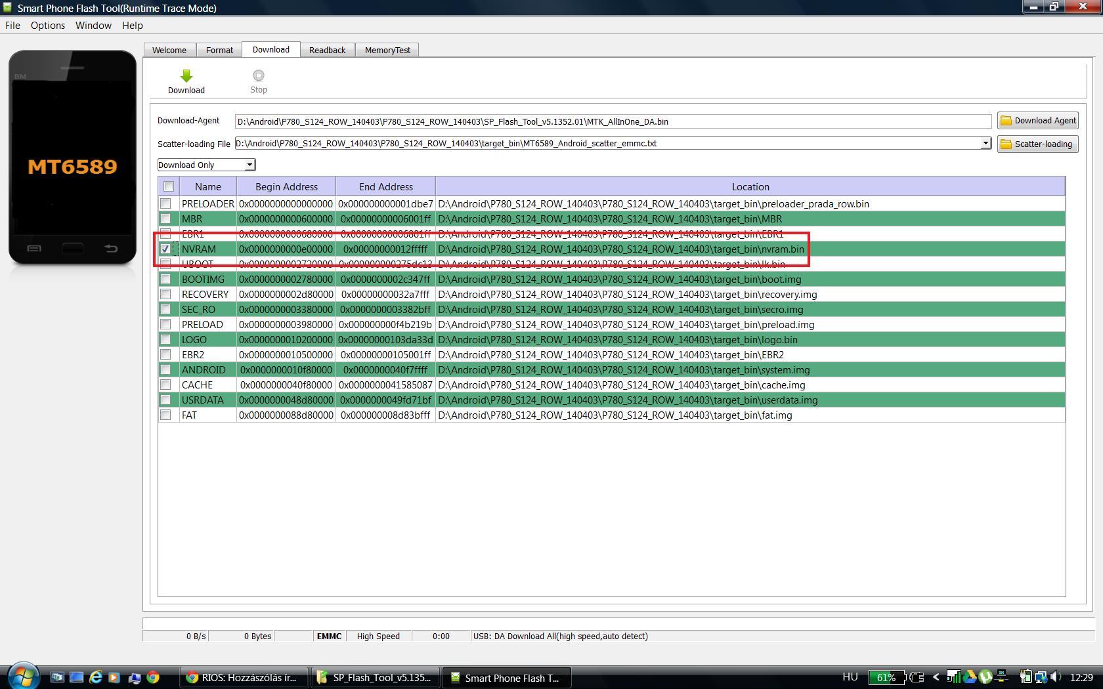Click the folder icon on Download Agent button
Image resolution: width=1103 pixels, height=689 pixels.
1006,121
